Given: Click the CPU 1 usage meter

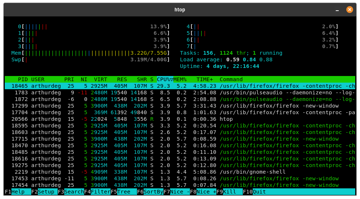Looking at the screenshot, I should click(x=94, y=33).
